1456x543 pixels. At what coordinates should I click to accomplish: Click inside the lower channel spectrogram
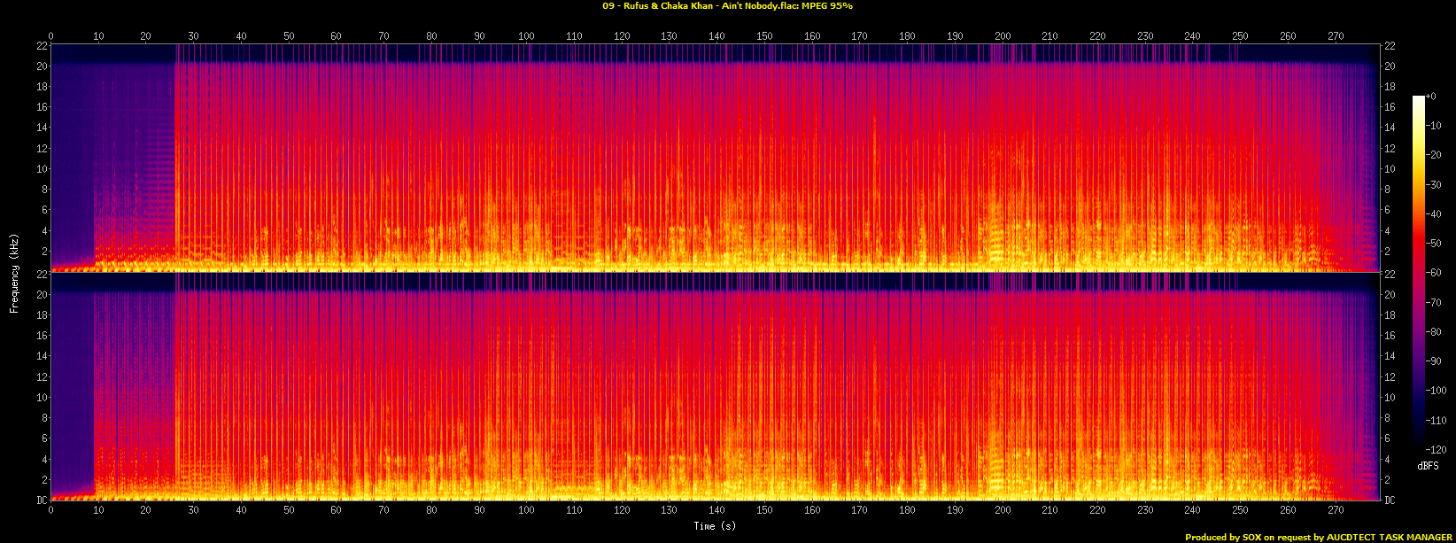click(716, 386)
